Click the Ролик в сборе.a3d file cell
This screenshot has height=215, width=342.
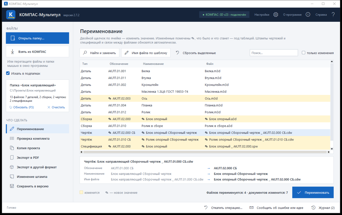(x=218, y=126)
